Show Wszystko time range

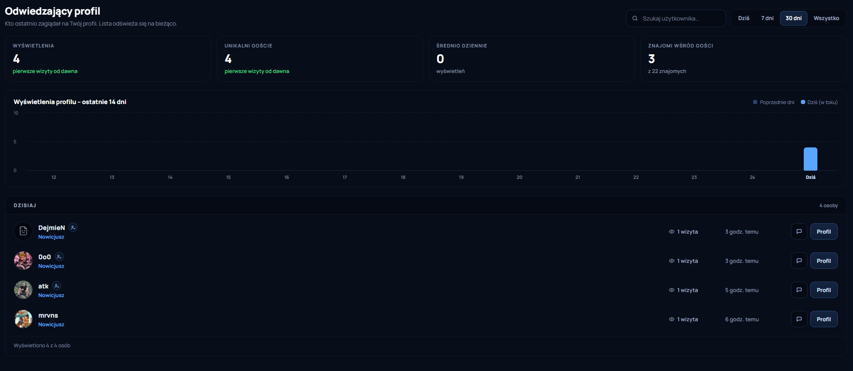[x=826, y=18]
